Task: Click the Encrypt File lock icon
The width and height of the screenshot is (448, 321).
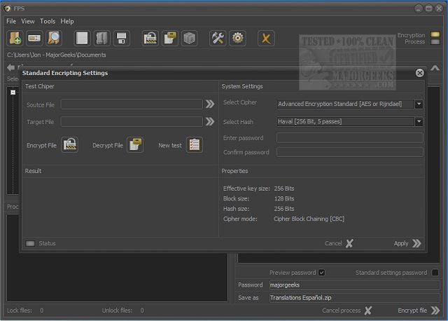Action: click(x=70, y=145)
